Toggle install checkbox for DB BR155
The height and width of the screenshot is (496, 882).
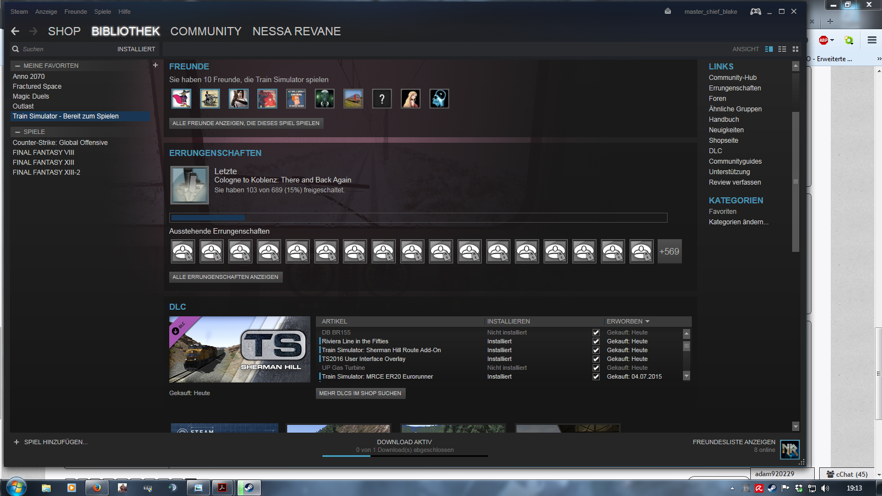596,333
